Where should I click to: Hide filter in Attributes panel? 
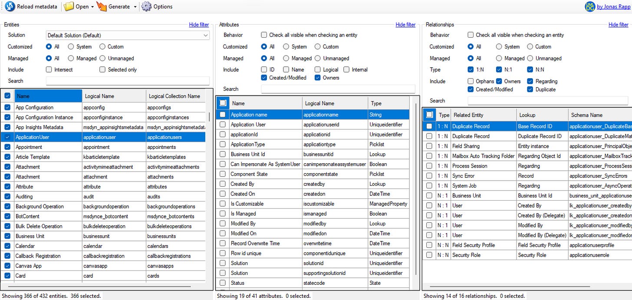405,25
